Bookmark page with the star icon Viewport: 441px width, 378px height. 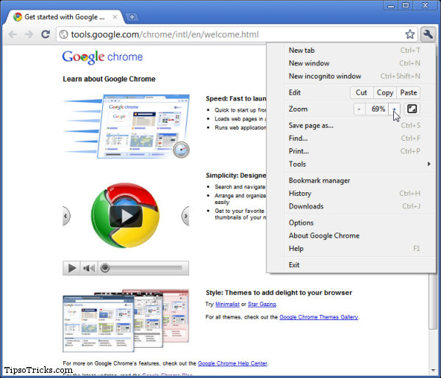click(x=410, y=34)
